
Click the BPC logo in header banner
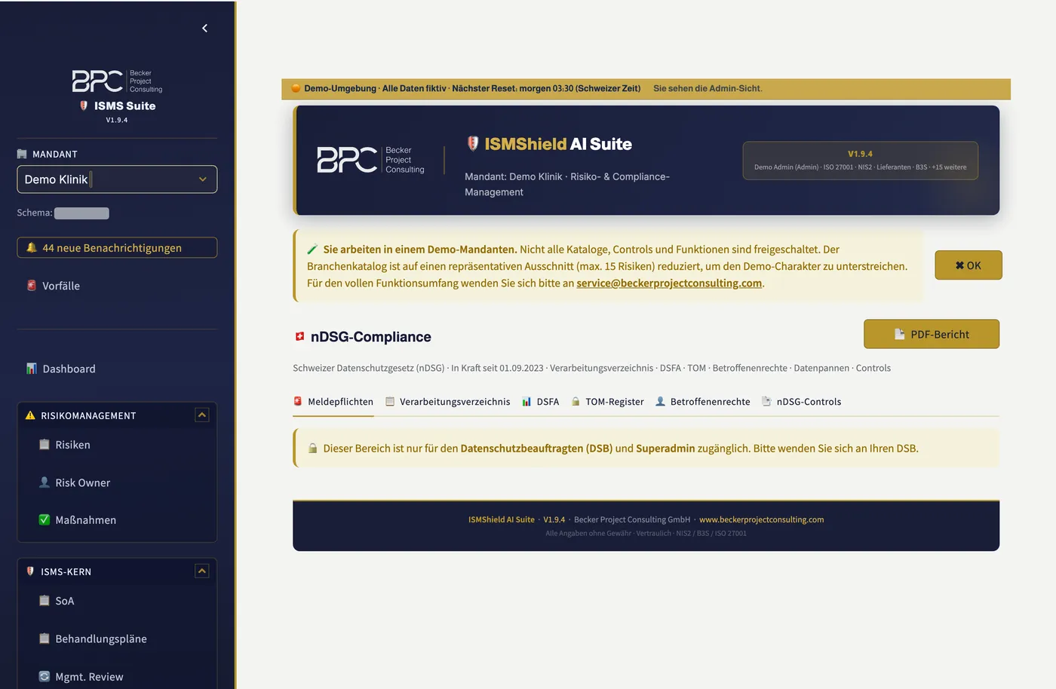click(x=370, y=160)
